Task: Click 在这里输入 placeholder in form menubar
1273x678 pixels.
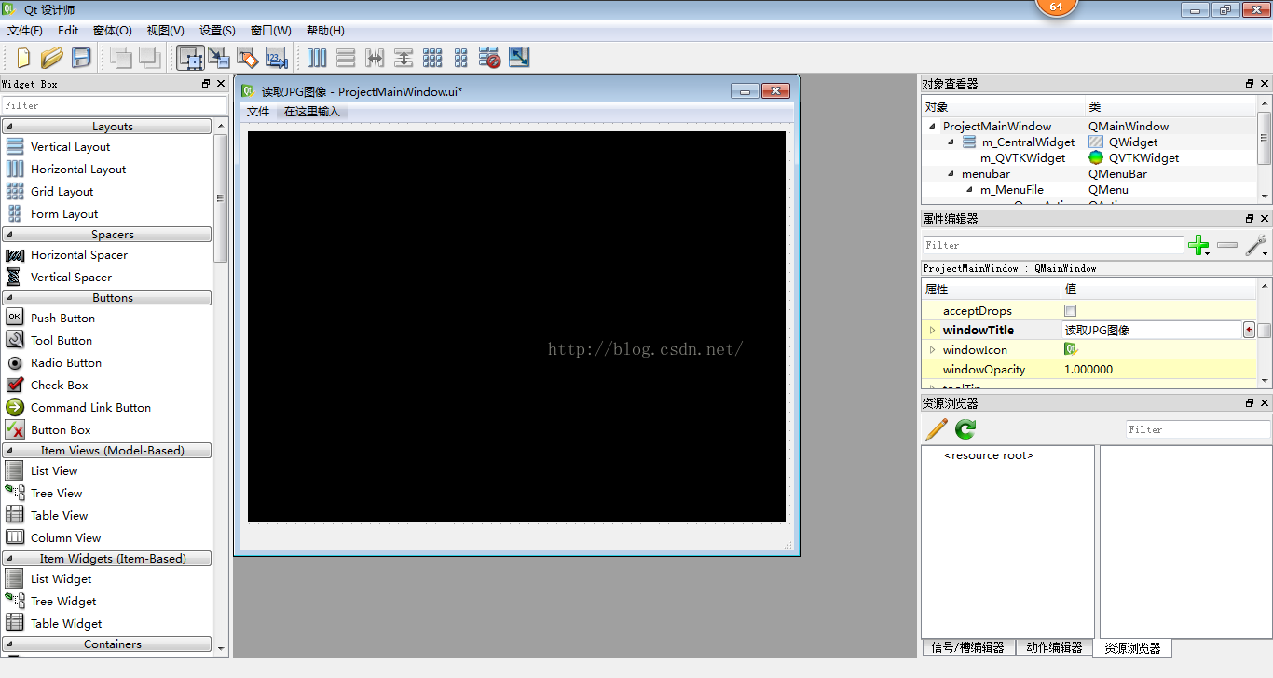Action: pos(312,112)
